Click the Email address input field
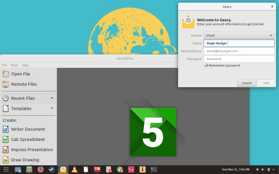The image size is (279, 174). tap(239, 51)
